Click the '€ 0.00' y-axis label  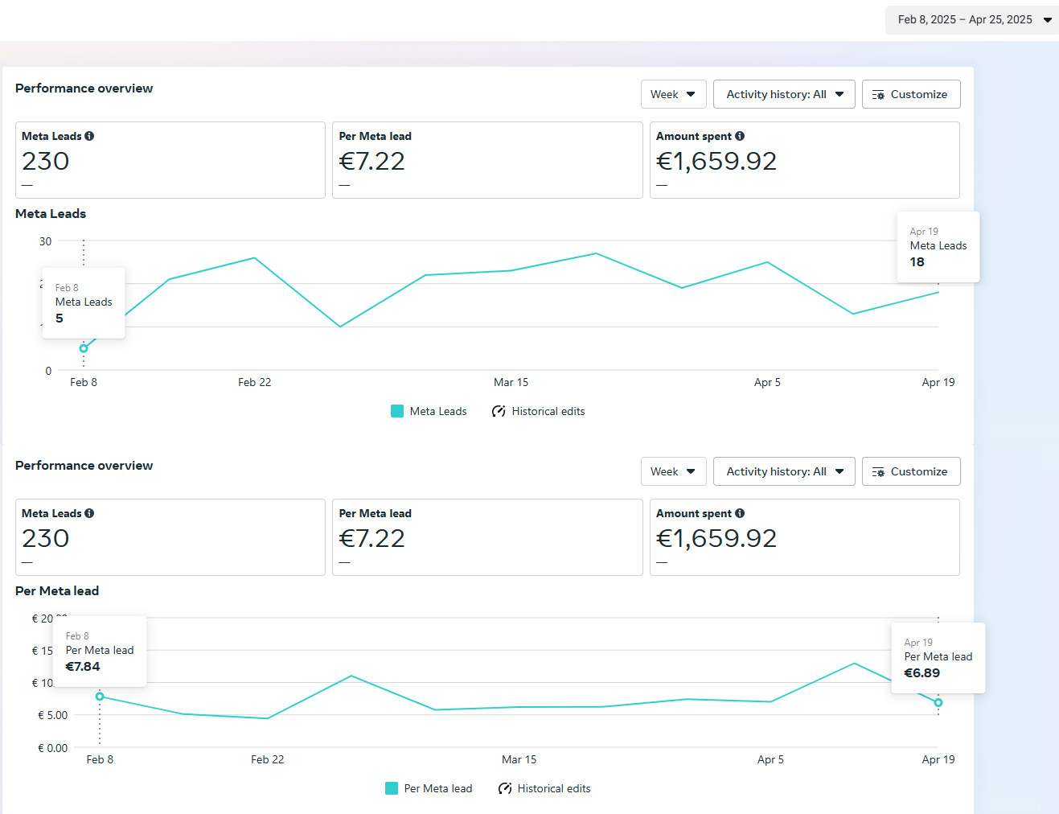point(53,748)
